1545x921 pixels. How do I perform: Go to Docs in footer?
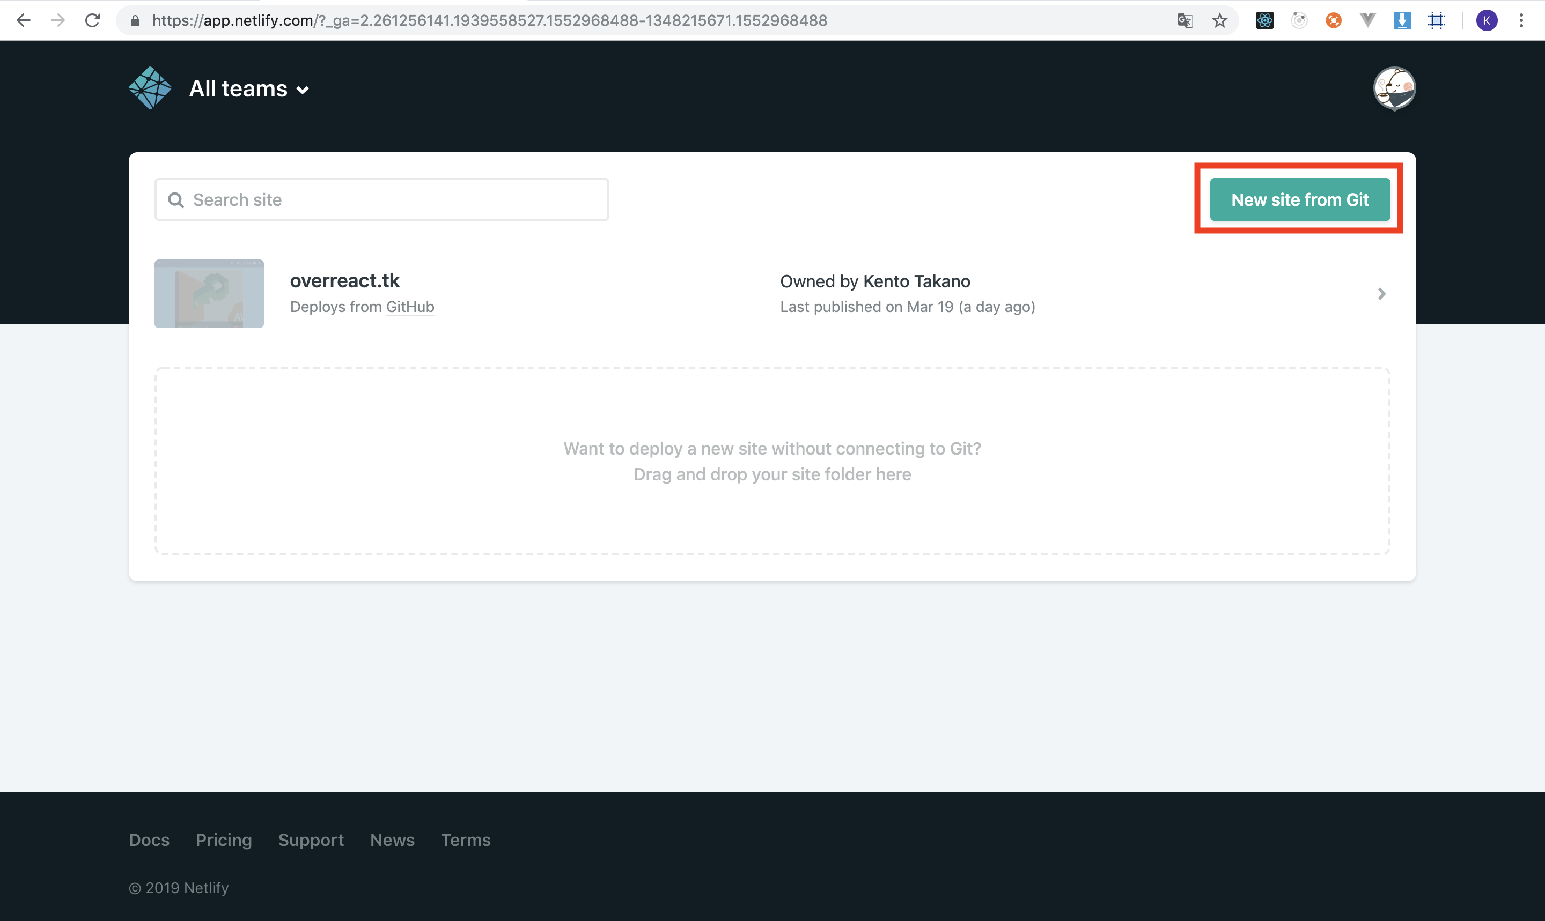(149, 840)
